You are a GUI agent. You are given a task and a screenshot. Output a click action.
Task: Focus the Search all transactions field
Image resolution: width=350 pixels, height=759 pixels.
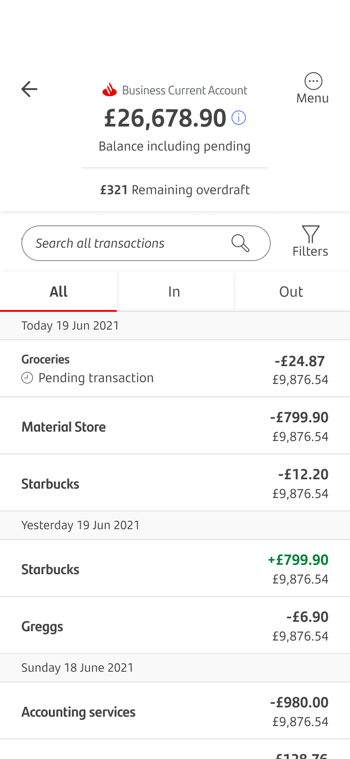point(125,243)
